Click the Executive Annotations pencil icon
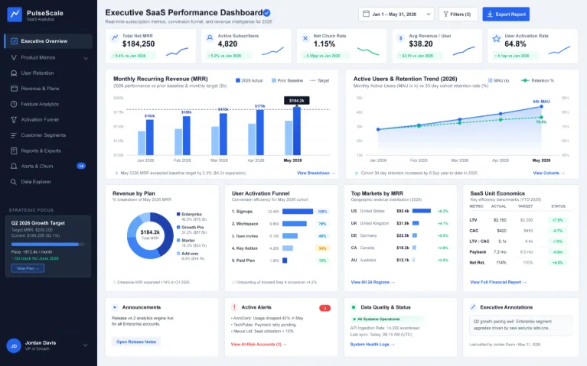 [473, 307]
